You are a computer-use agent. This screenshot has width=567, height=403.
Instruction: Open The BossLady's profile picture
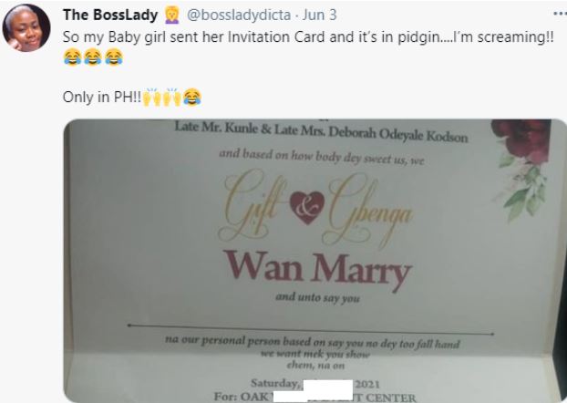click(26, 28)
